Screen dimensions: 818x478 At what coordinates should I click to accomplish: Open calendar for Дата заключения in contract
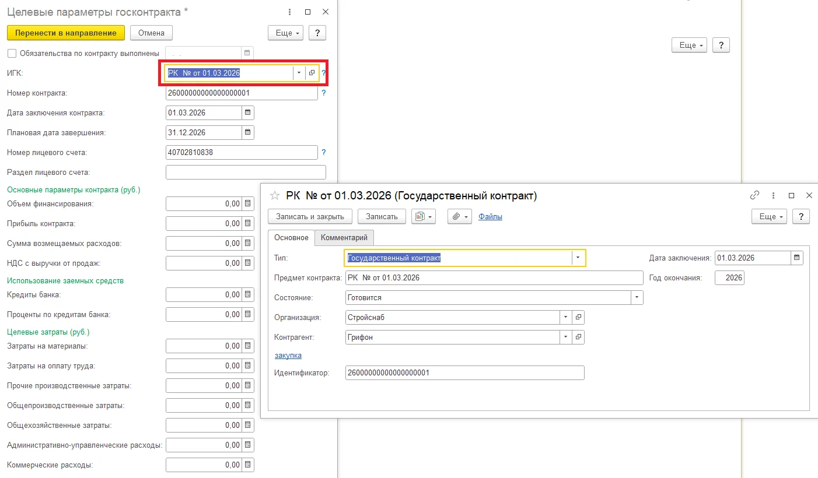coord(797,258)
